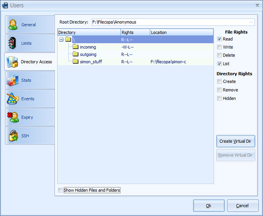Click the Location column header
The width and height of the screenshot is (263, 216).
181,32
